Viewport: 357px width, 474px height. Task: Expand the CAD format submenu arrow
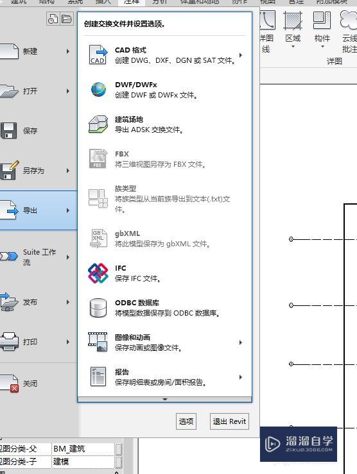coord(241,55)
